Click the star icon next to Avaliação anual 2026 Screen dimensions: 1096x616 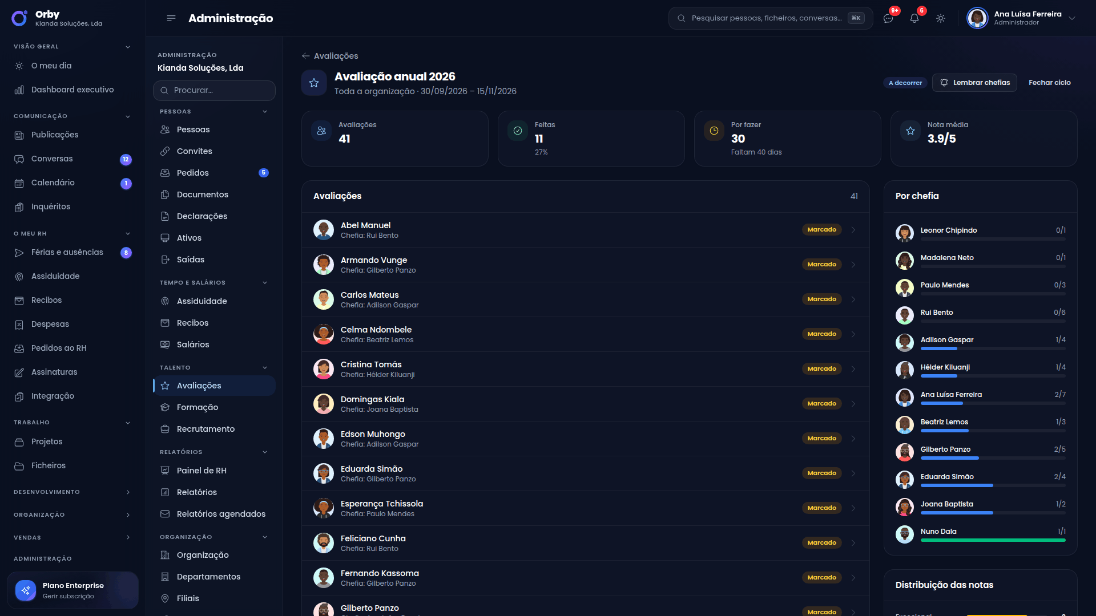314,83
